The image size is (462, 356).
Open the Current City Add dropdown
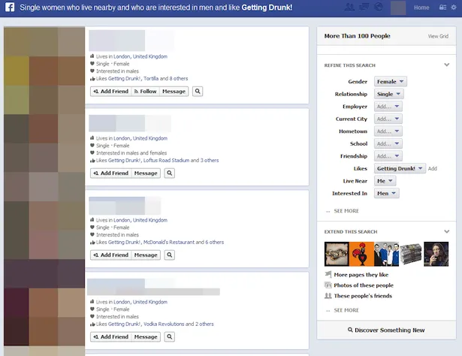(388, 119)
